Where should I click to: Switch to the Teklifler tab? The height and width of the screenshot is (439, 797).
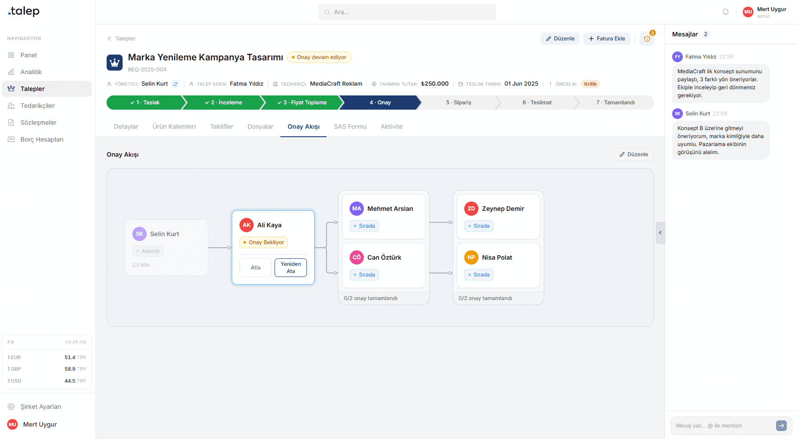pos(221,127)
